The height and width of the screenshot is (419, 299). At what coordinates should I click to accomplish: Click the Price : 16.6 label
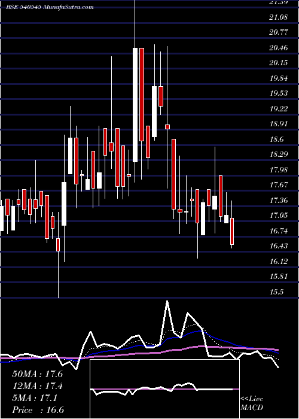pyautogui.click(x=38, y=410)
